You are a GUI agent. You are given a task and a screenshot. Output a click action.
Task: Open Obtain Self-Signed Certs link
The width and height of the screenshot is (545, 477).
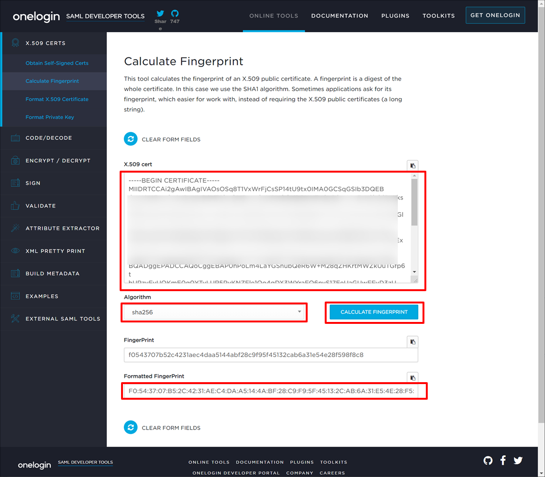pyautogui.click(x=57, y=63)
